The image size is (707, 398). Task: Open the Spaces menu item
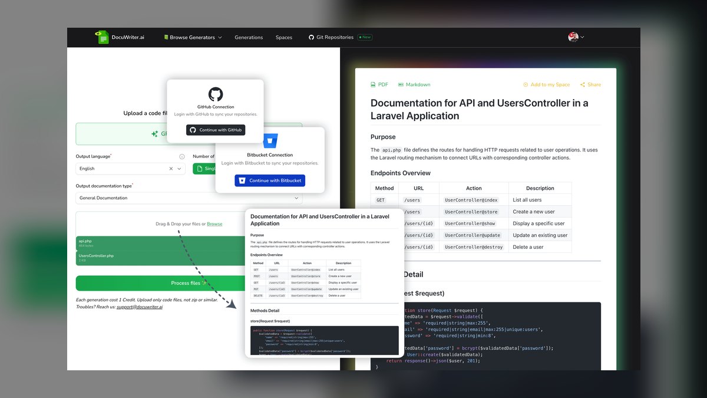pos(284,37)
